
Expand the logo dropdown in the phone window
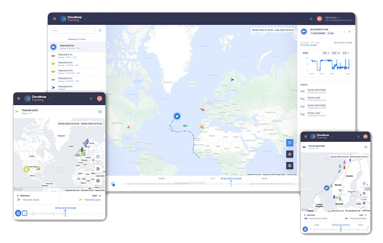(332, 137)
